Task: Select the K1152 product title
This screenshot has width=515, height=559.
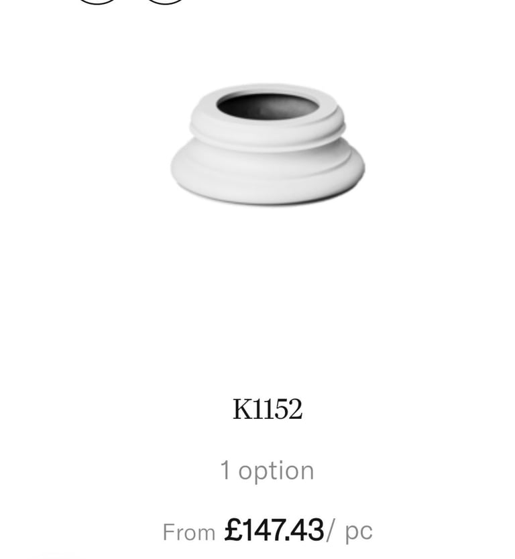Action: pos(268,410)
